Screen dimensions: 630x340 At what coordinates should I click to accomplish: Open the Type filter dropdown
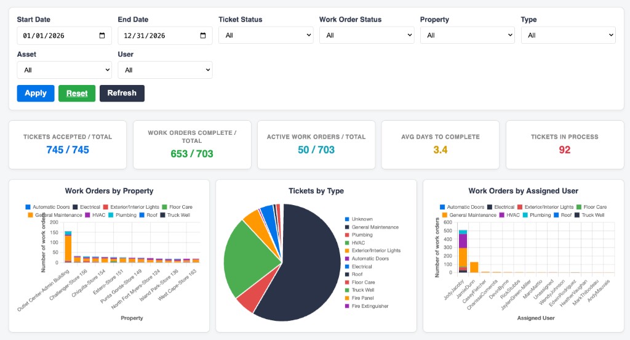point(568,35)
